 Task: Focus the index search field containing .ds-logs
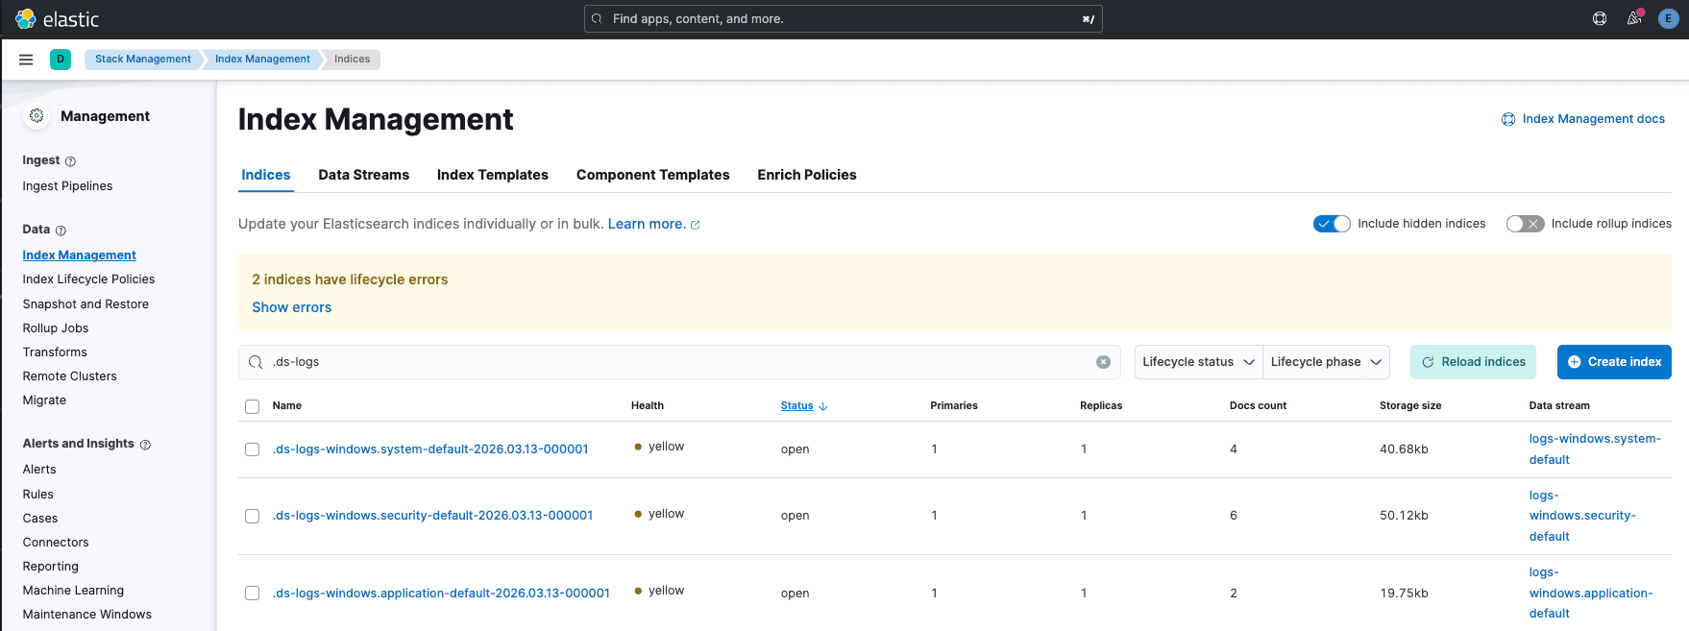(x=679, y=362)
